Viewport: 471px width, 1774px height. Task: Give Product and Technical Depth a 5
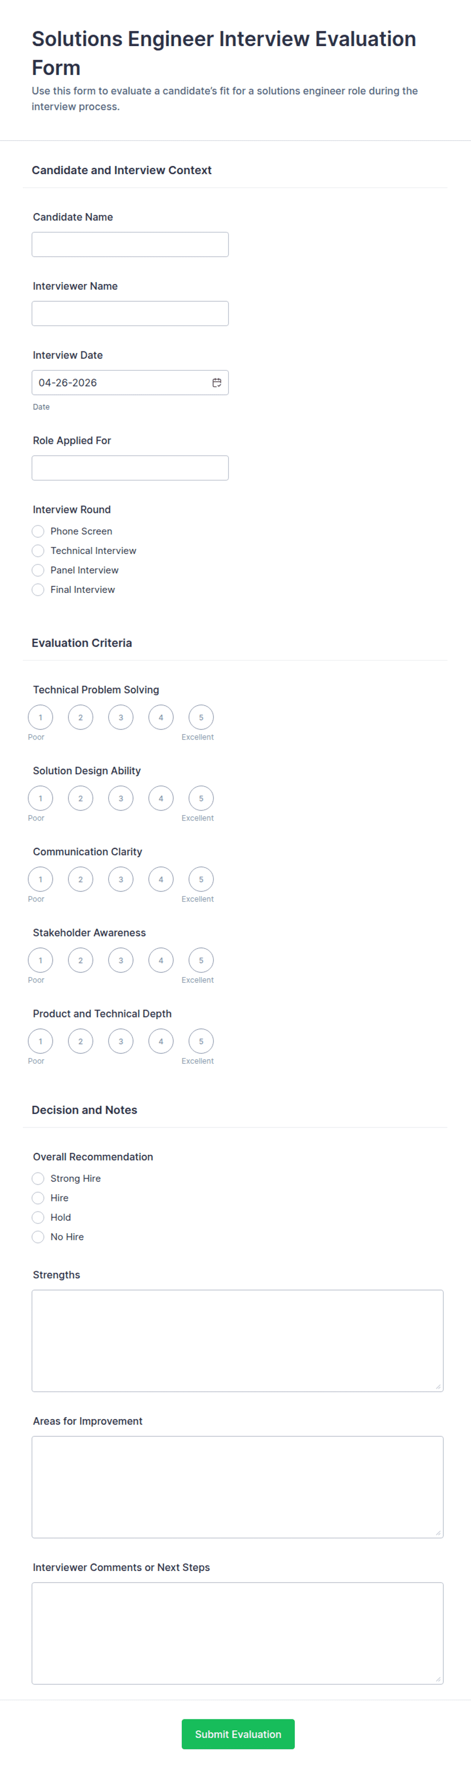pyautogui.click(x=201, y=1040)
